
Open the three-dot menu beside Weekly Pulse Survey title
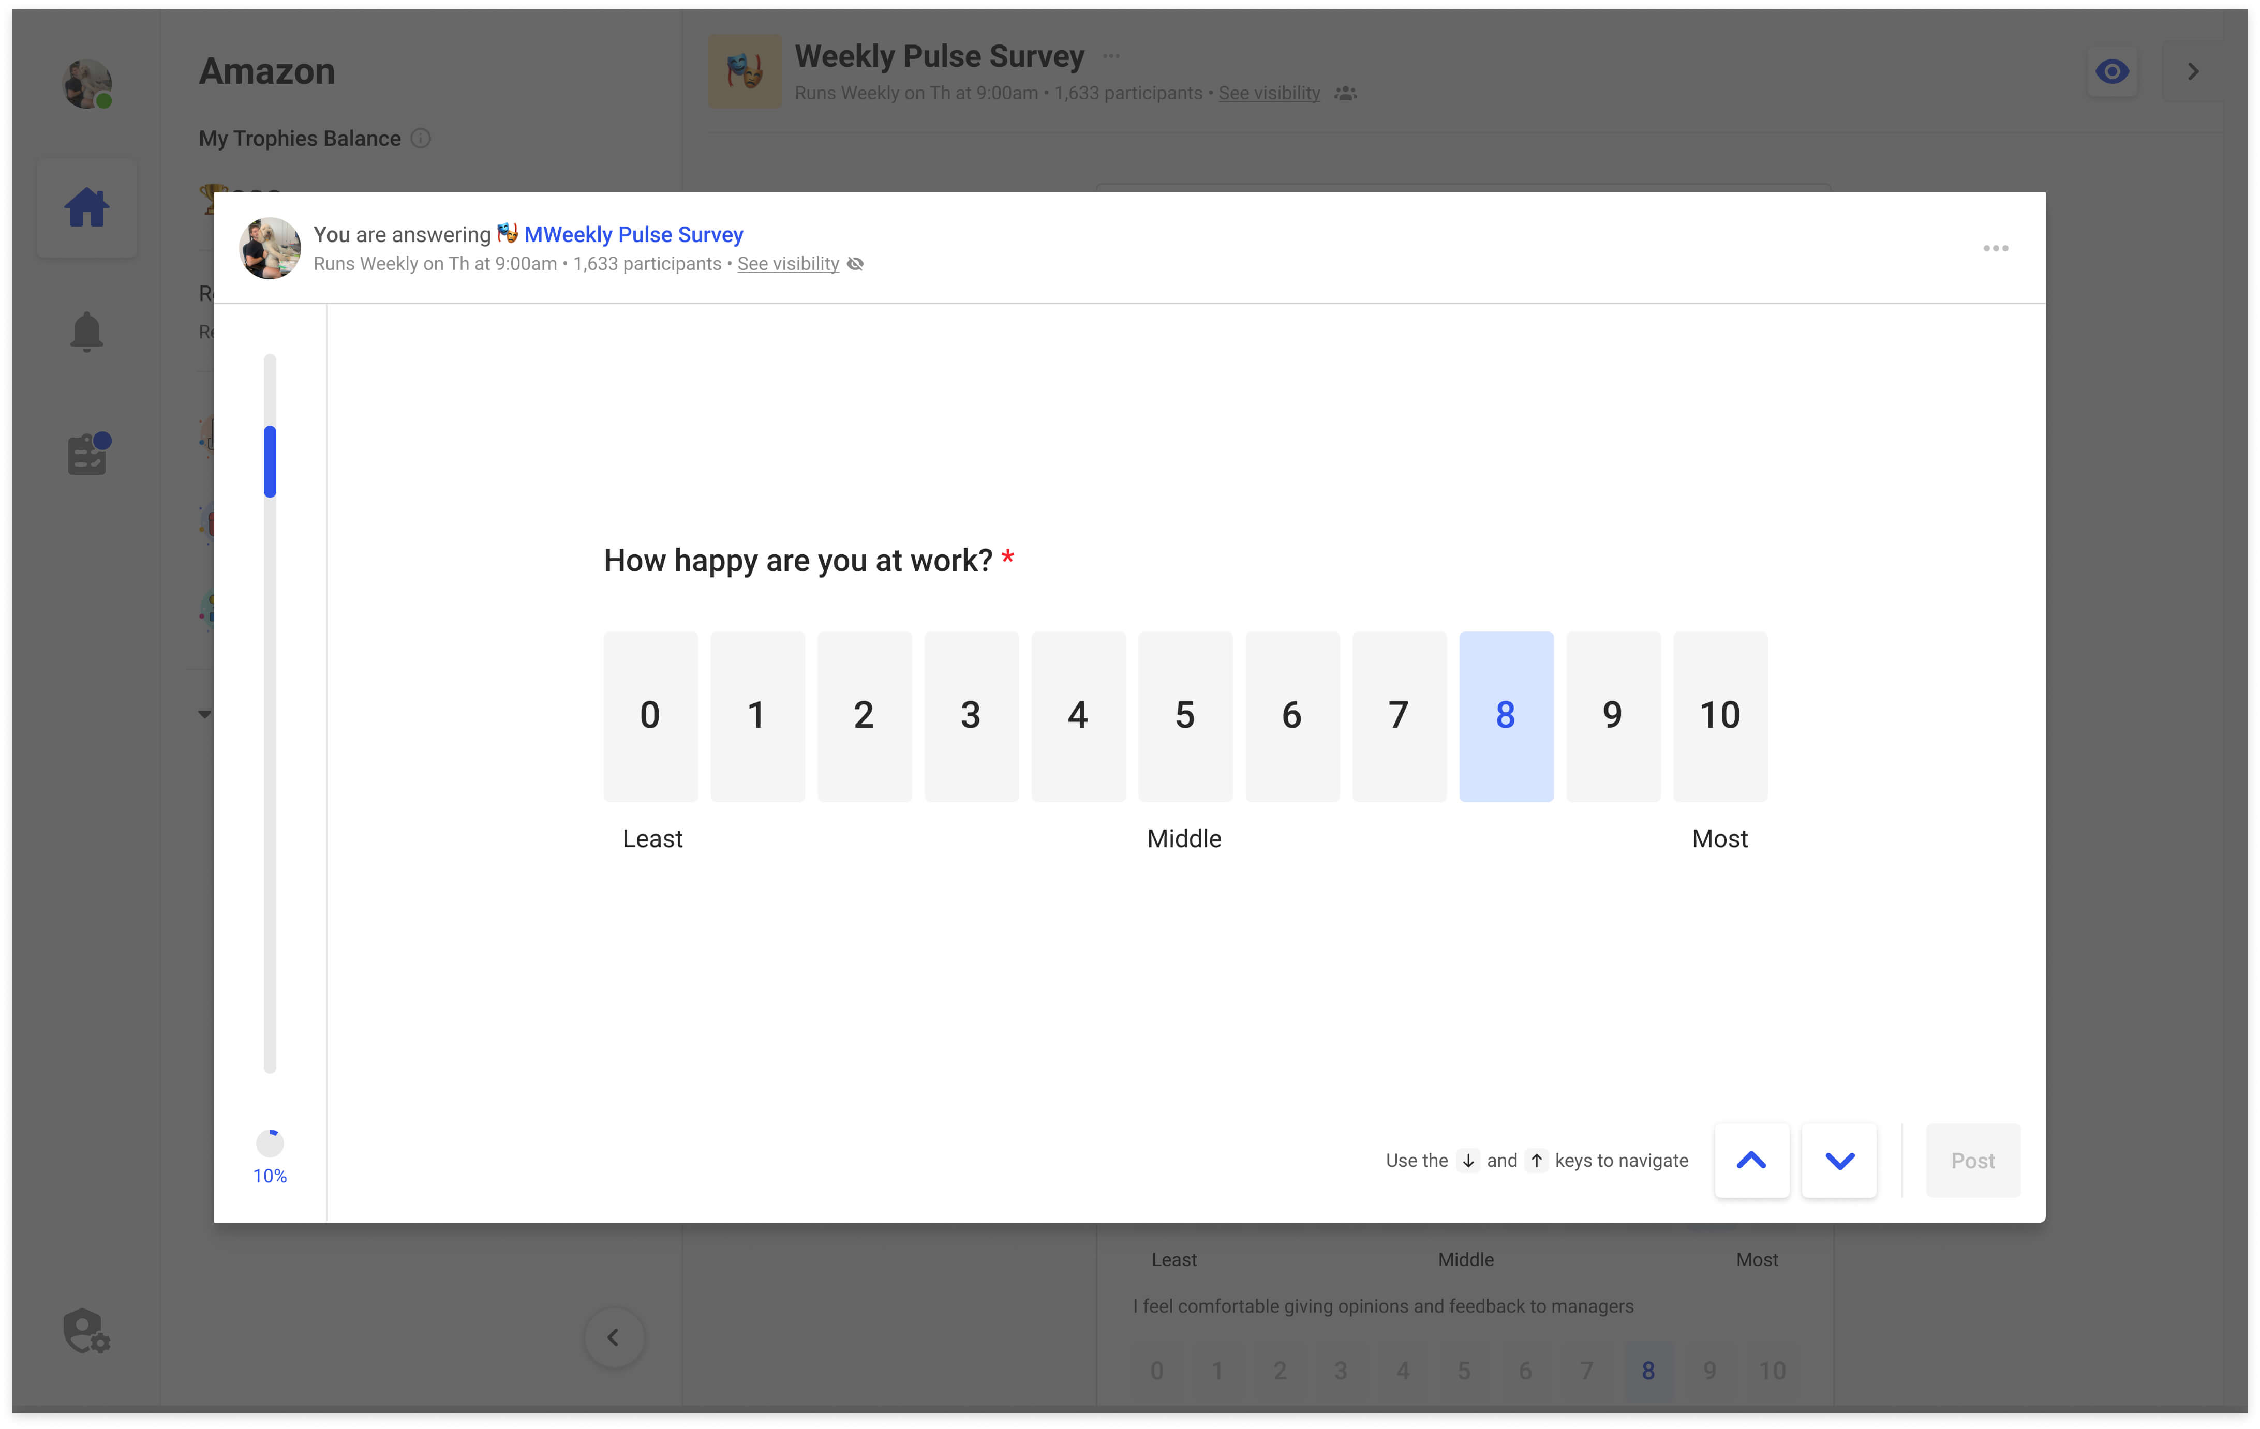[1111, 55]
